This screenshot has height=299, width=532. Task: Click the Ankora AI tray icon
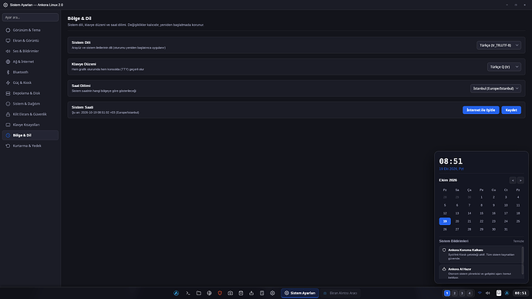click(507, 294)
